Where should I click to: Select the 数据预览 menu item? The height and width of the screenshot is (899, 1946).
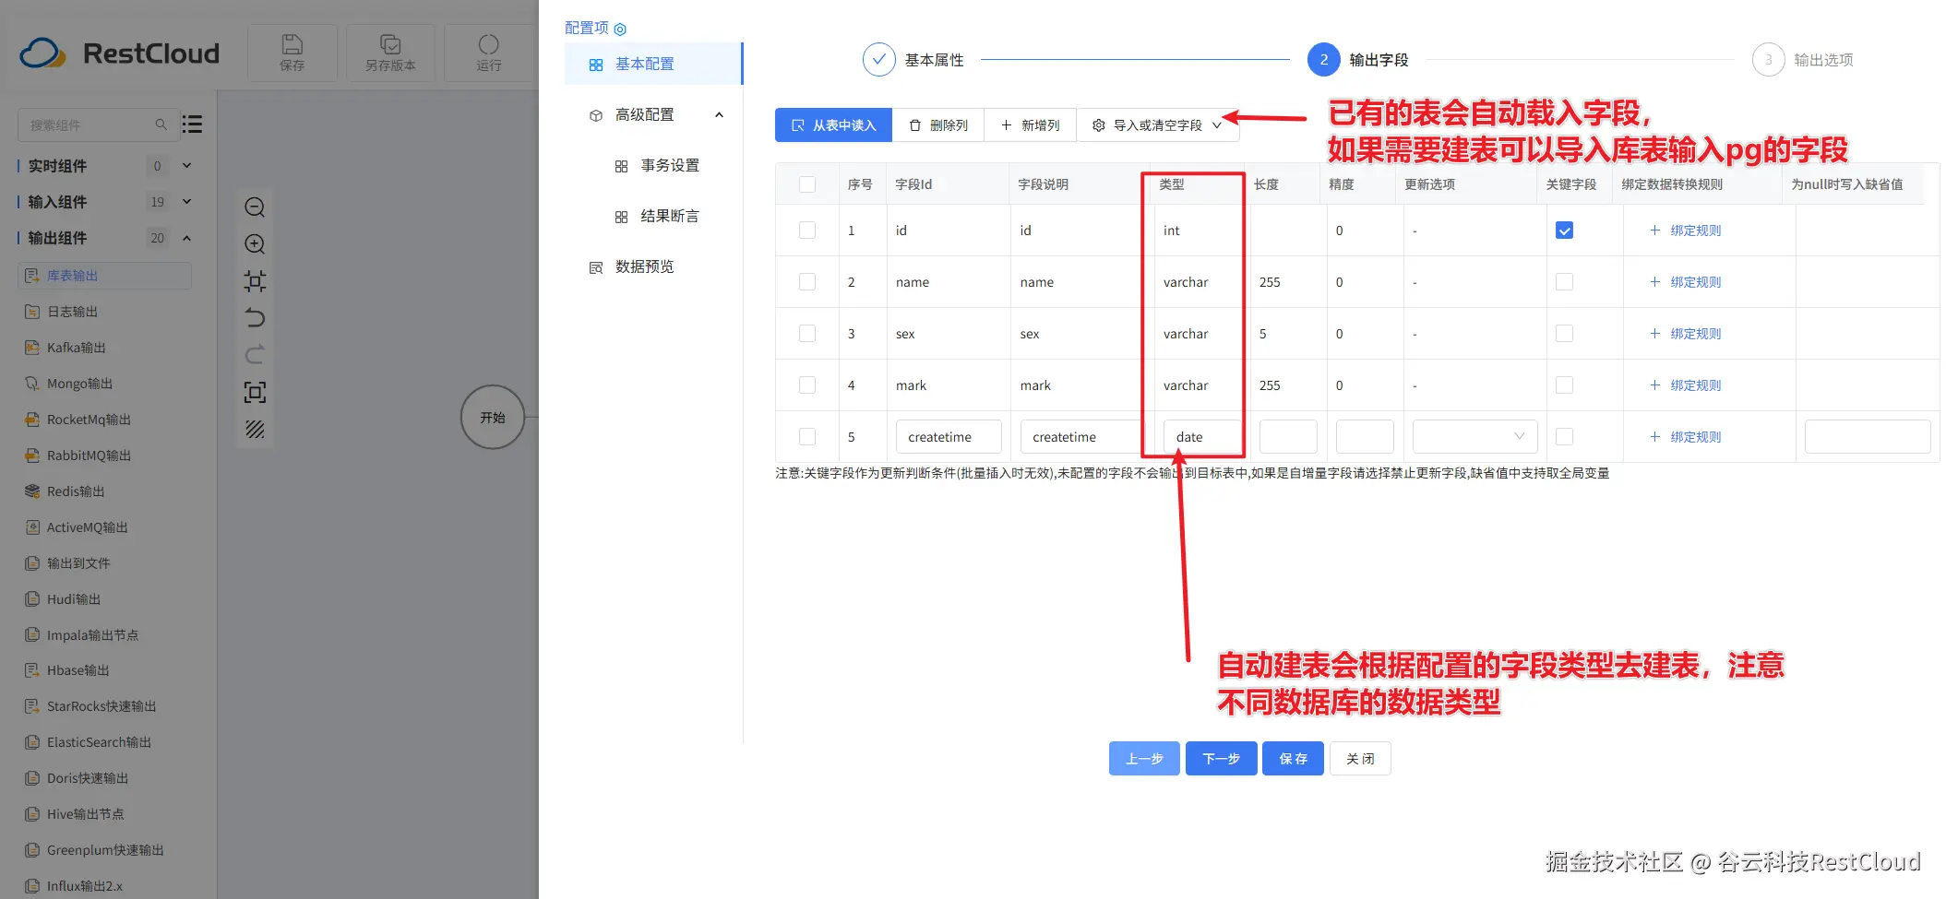pyautogui.click(x=646, y=266)
